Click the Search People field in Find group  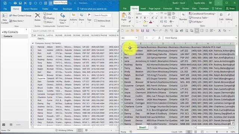point(102,15)
